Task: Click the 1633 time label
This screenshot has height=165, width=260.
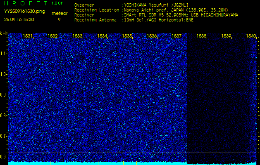Action: coord(77,36)
